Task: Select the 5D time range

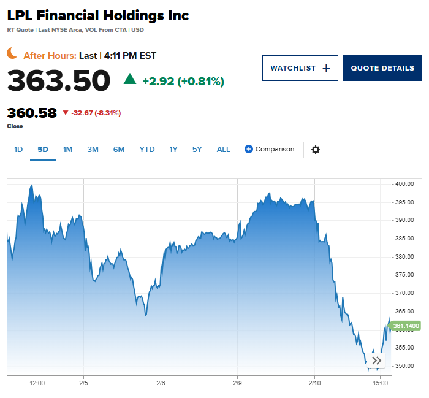Action: pyautogui.click(x=43, y=149)
